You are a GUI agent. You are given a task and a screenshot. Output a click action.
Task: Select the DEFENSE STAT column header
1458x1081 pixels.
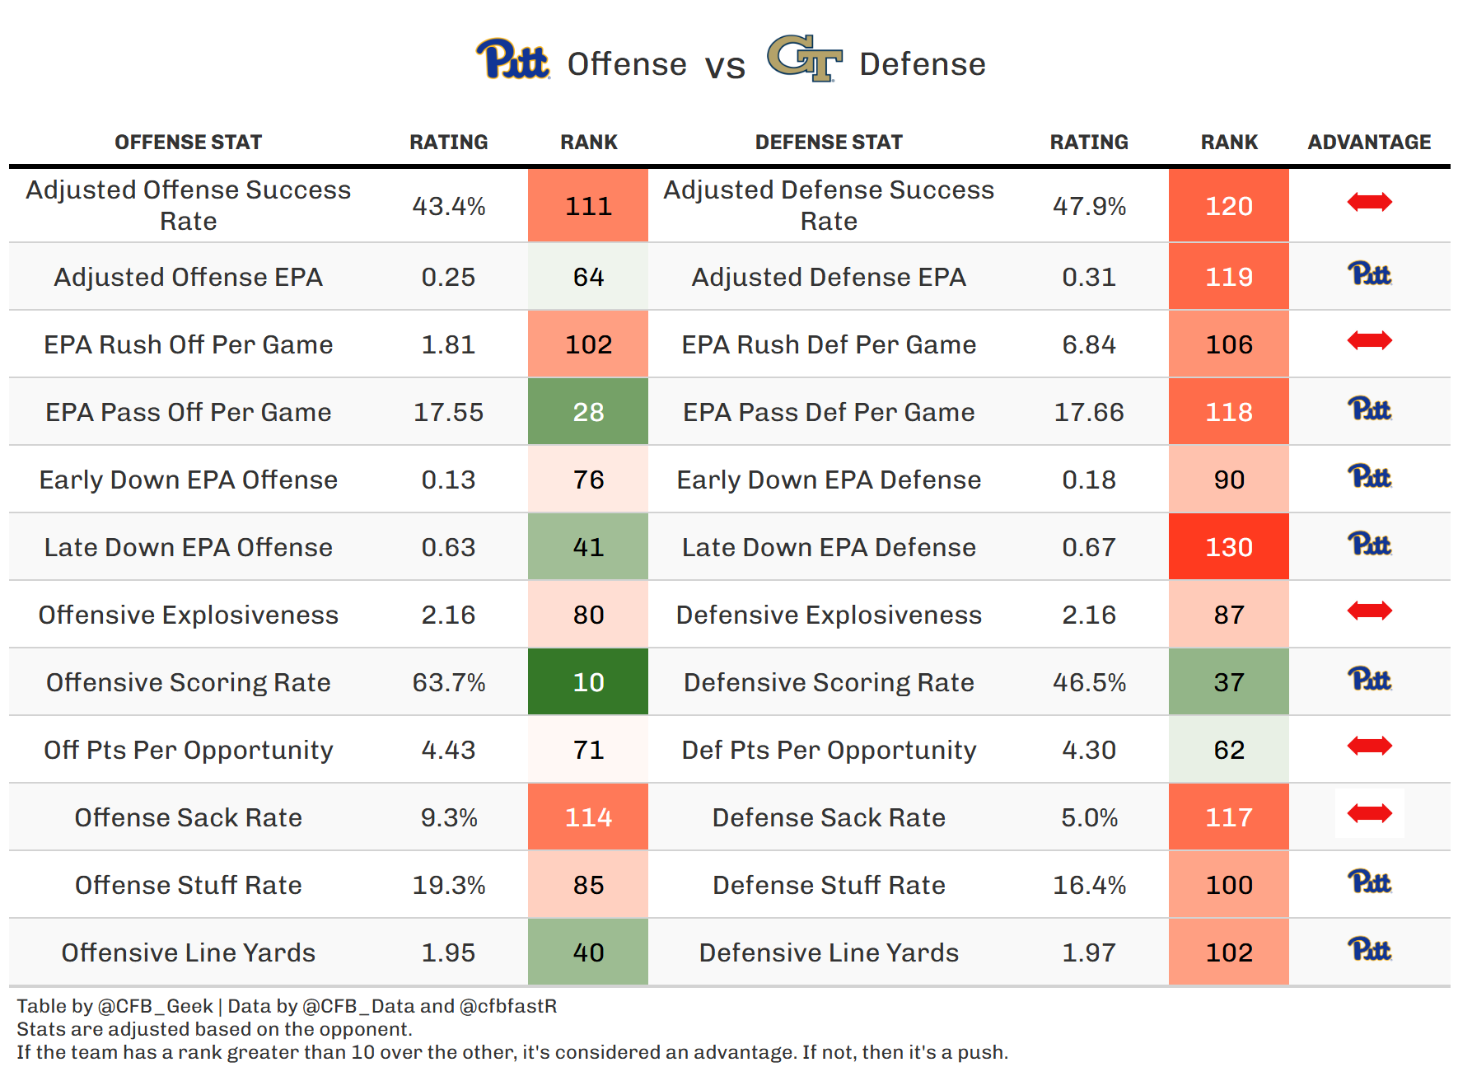pyautogui.click(x=829, y=143)
